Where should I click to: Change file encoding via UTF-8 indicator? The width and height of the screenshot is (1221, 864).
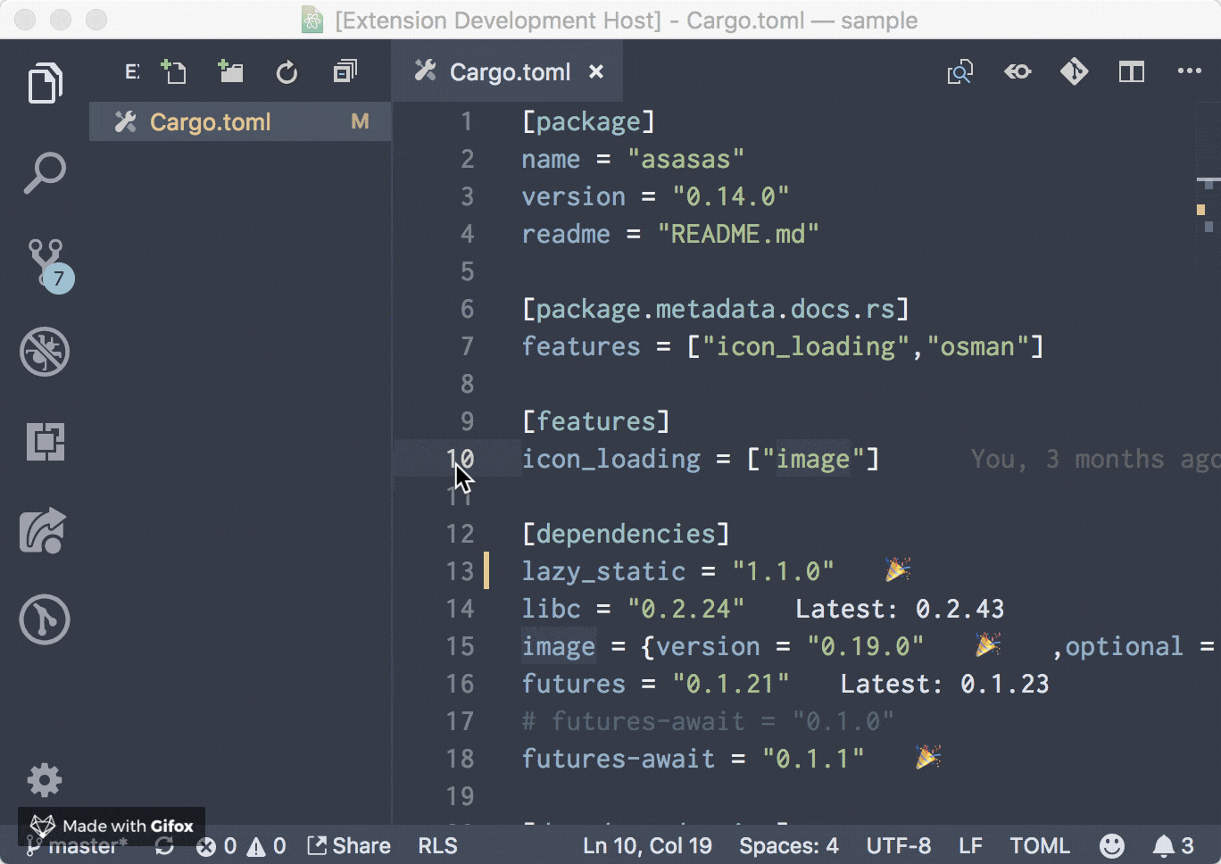[899, 845]
